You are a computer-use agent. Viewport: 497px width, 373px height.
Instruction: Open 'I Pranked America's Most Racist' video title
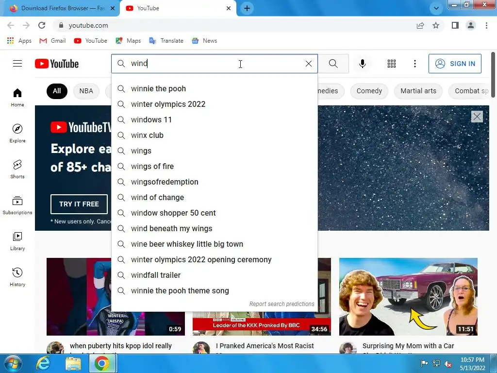(x=265, y=346)
